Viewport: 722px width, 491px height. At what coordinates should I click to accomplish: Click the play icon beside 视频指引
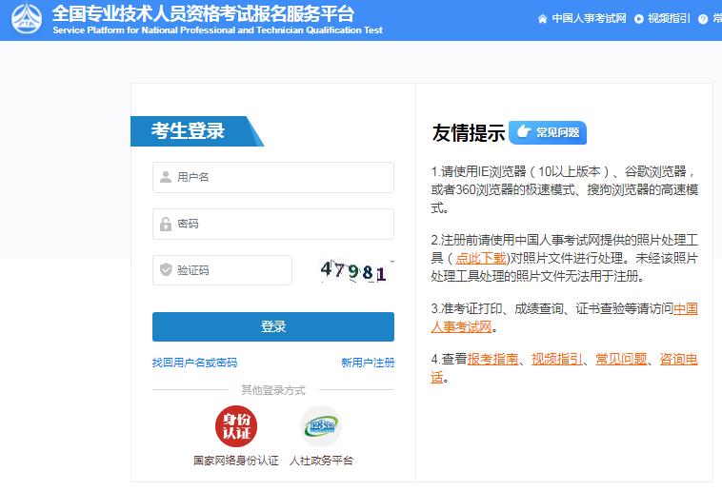(x=639, y=19)
